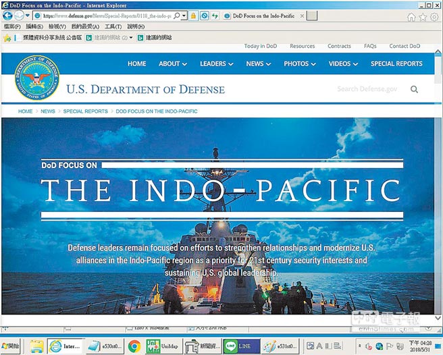Click the network globe tray icon

(379, 346)
